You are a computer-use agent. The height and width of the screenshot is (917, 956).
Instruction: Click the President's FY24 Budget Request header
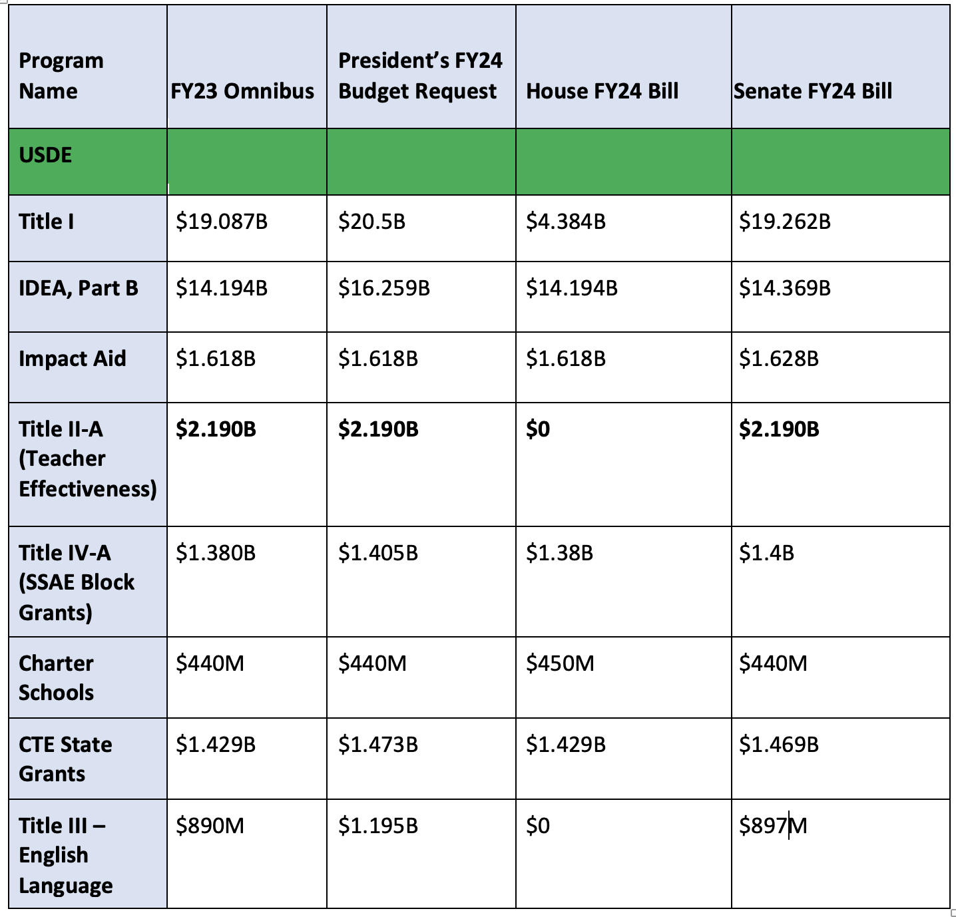click(x=421, y=67)
